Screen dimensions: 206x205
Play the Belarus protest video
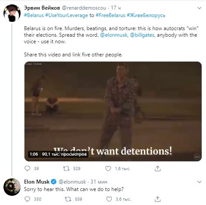pos(113,111)
